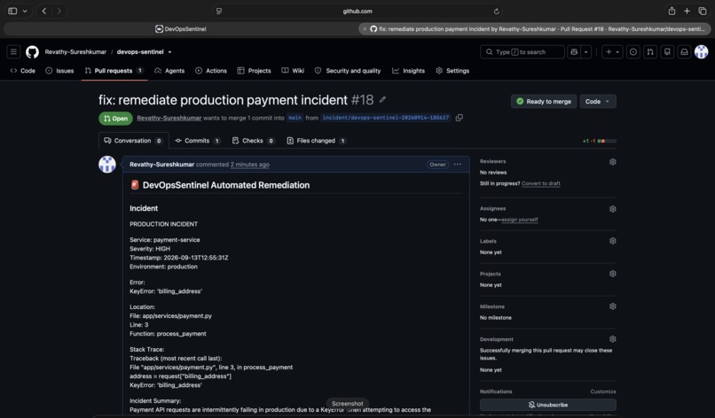Select the Checks pull request tab
This screenshot has width=715, height=418.
click(x=253, y=141)
